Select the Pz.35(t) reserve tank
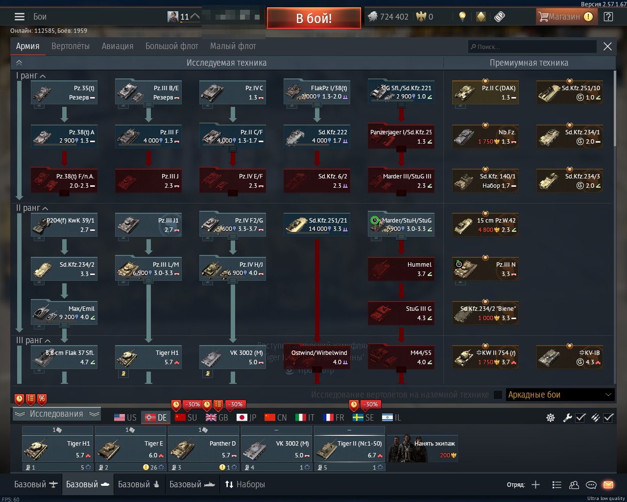 tap(64, 93)
